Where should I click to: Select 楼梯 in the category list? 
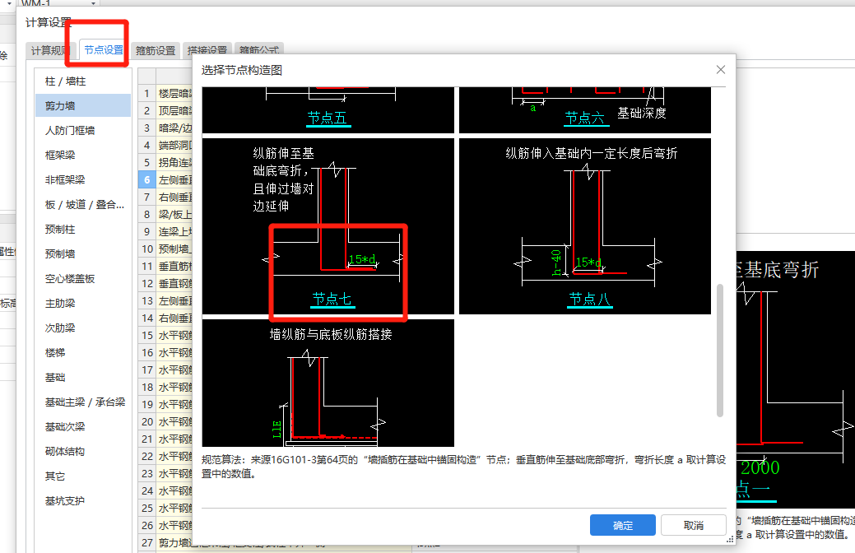[83, 353]
